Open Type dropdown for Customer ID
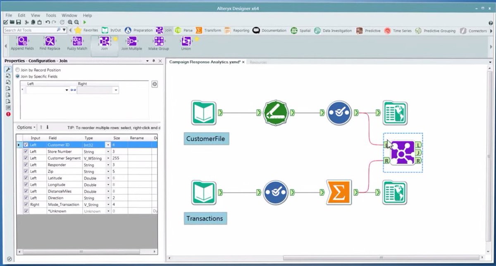 [x=108, y=145]
